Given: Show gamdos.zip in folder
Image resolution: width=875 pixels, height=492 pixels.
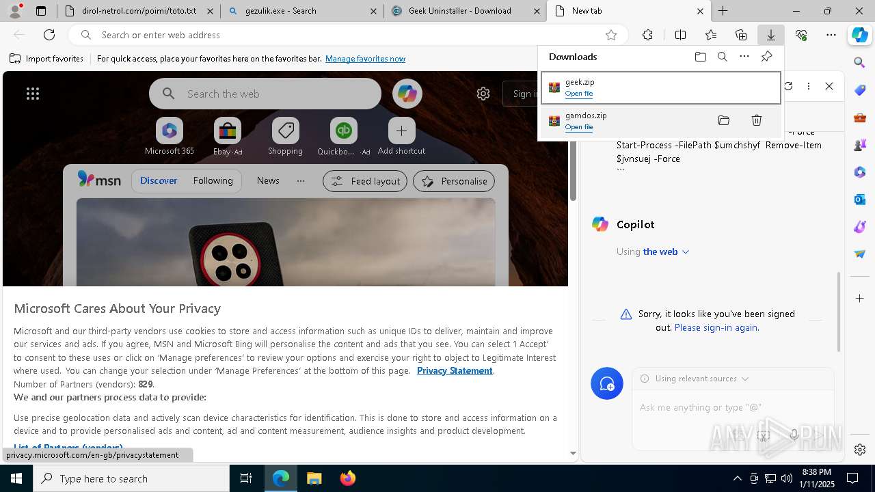Looking at the screenshot, I should pos(724,120).
